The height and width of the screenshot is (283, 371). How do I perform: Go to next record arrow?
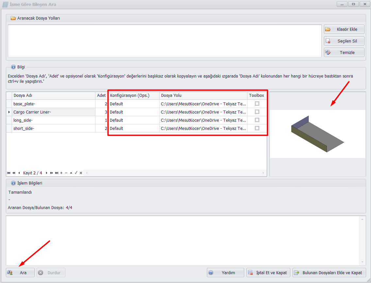[x=47, y=173]
